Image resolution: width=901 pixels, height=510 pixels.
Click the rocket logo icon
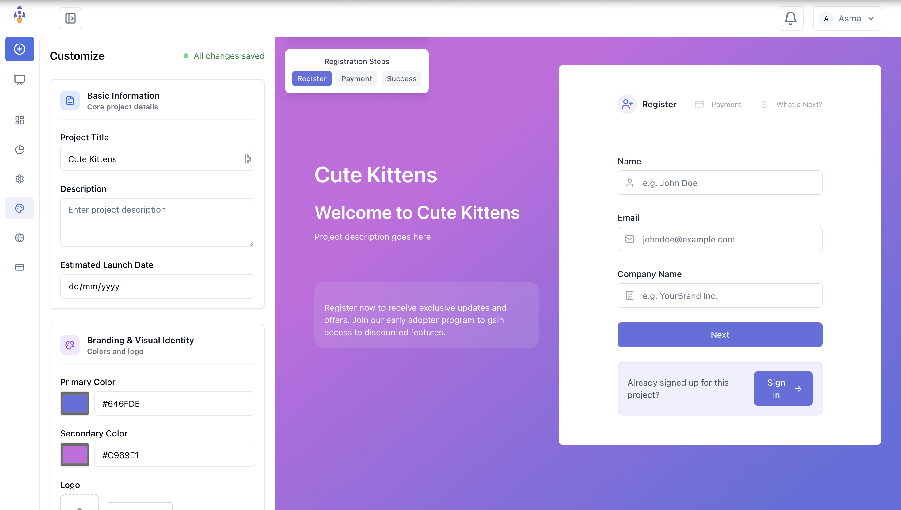click(x=20, y=15)
